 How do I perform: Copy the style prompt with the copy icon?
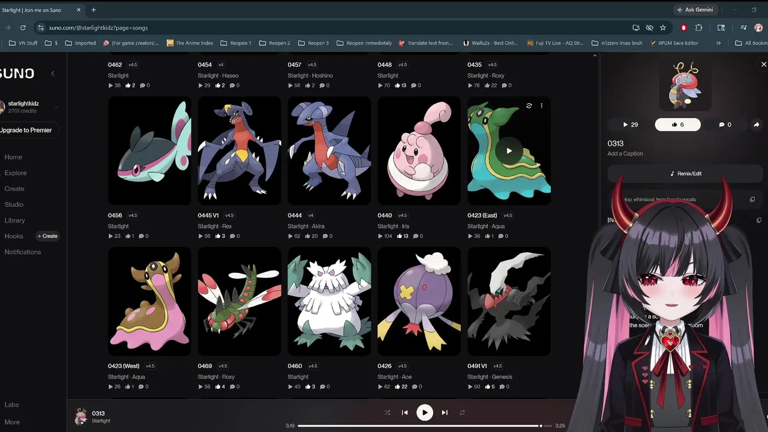(x=752, y=200)
